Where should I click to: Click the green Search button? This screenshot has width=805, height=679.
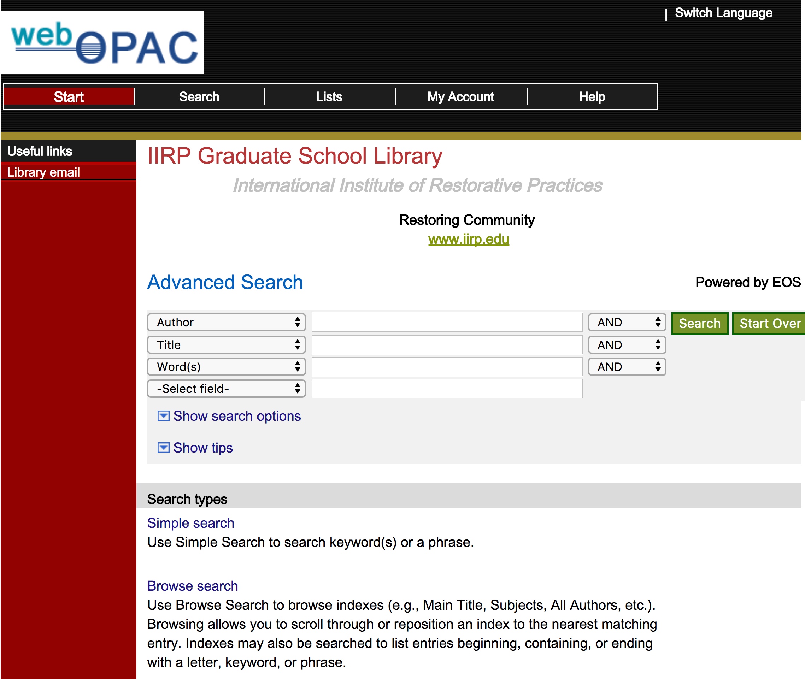(x=700, y=323)
